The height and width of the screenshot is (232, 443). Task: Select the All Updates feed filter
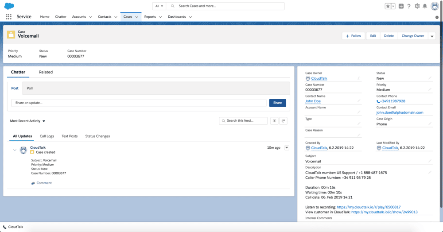pyautogui.click(x=22, y=136)
